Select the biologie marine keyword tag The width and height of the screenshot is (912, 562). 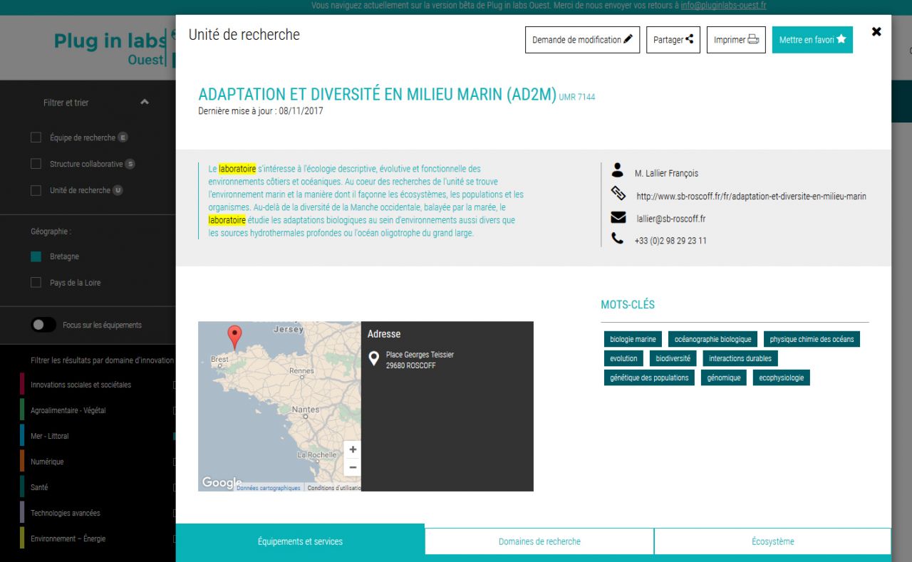tap(633, 339)
